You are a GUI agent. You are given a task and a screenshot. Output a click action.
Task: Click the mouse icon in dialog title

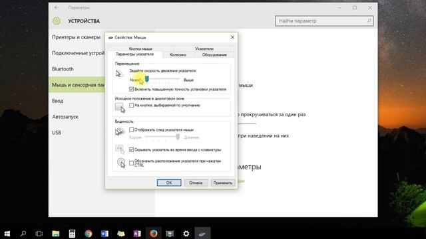click(110, 38)
